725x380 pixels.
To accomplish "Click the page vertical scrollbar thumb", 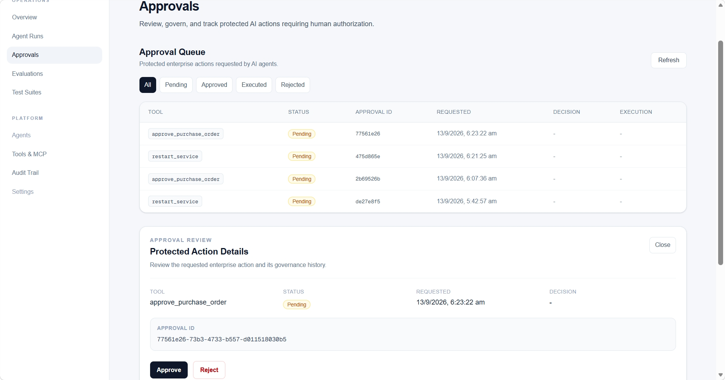I will [720, 153].
